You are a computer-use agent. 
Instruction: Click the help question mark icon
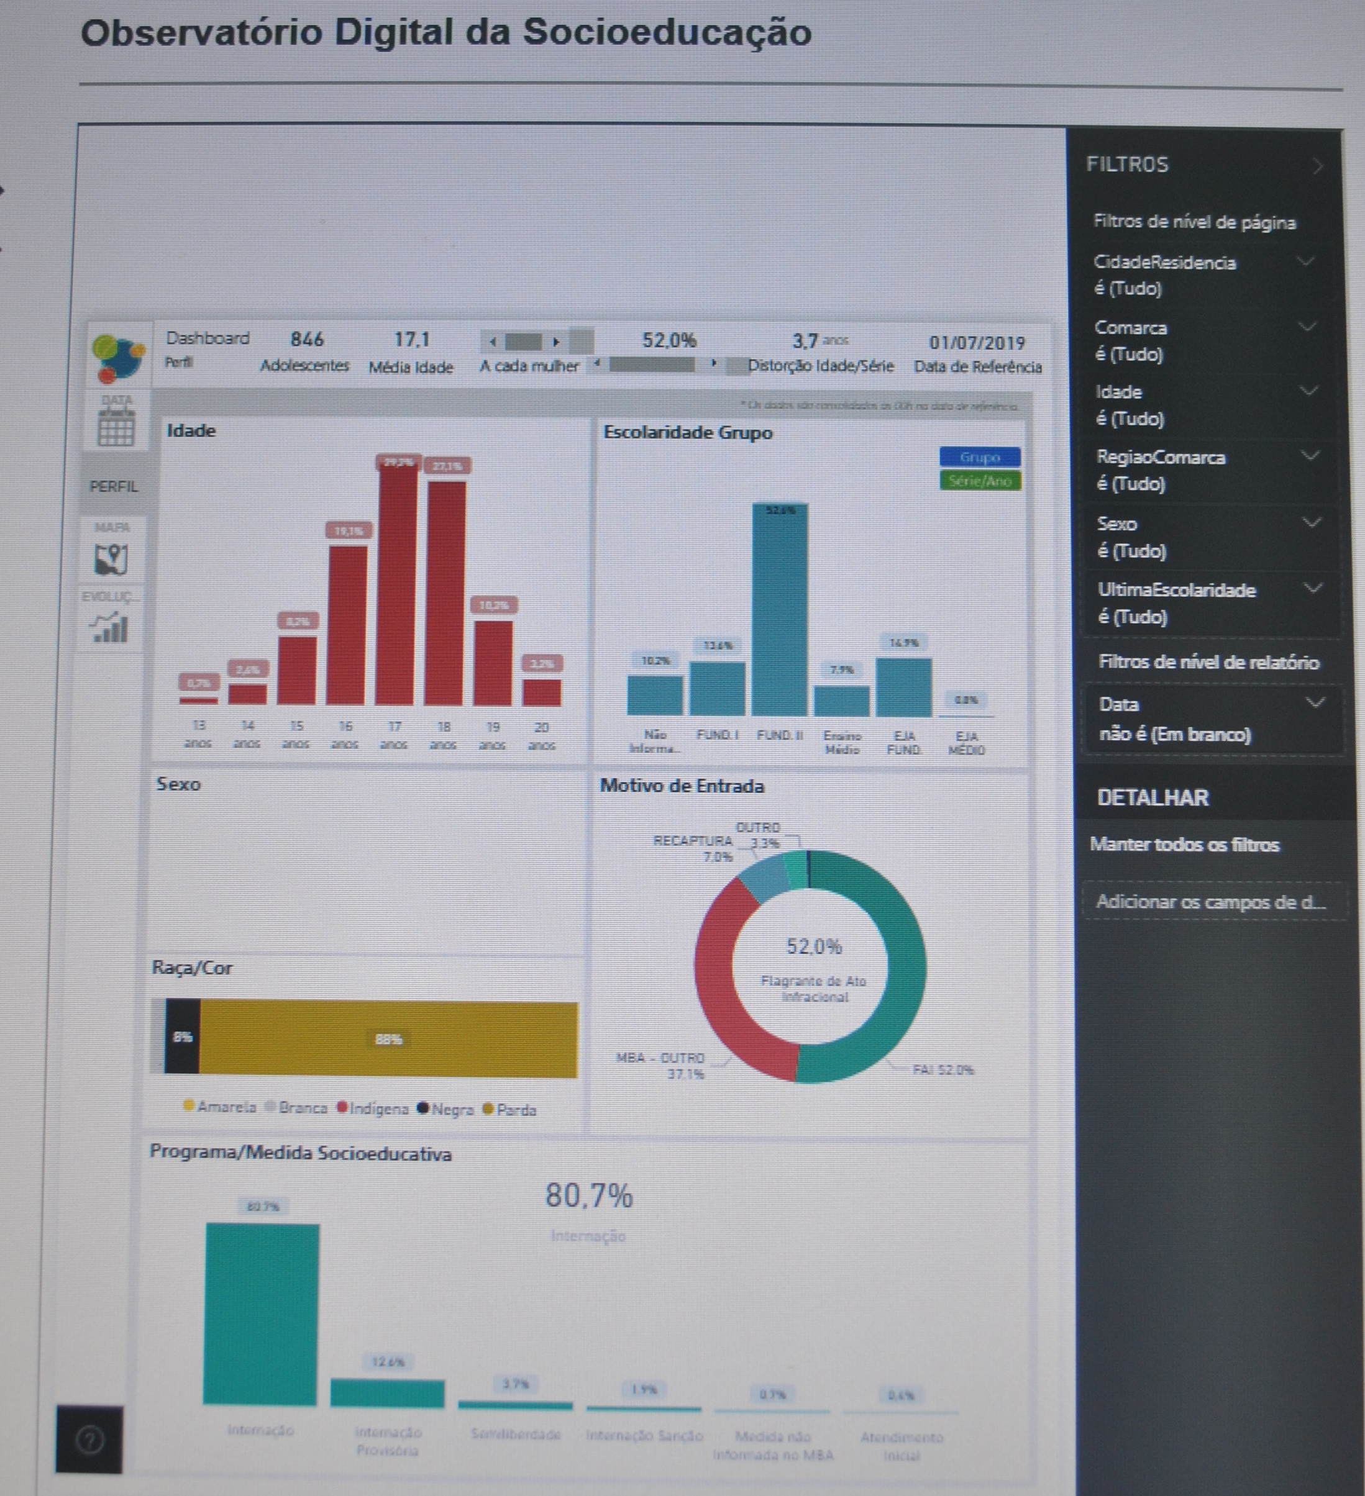90,1440
